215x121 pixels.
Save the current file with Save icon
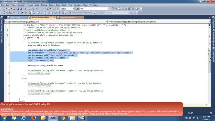click(x=18, y=9)
